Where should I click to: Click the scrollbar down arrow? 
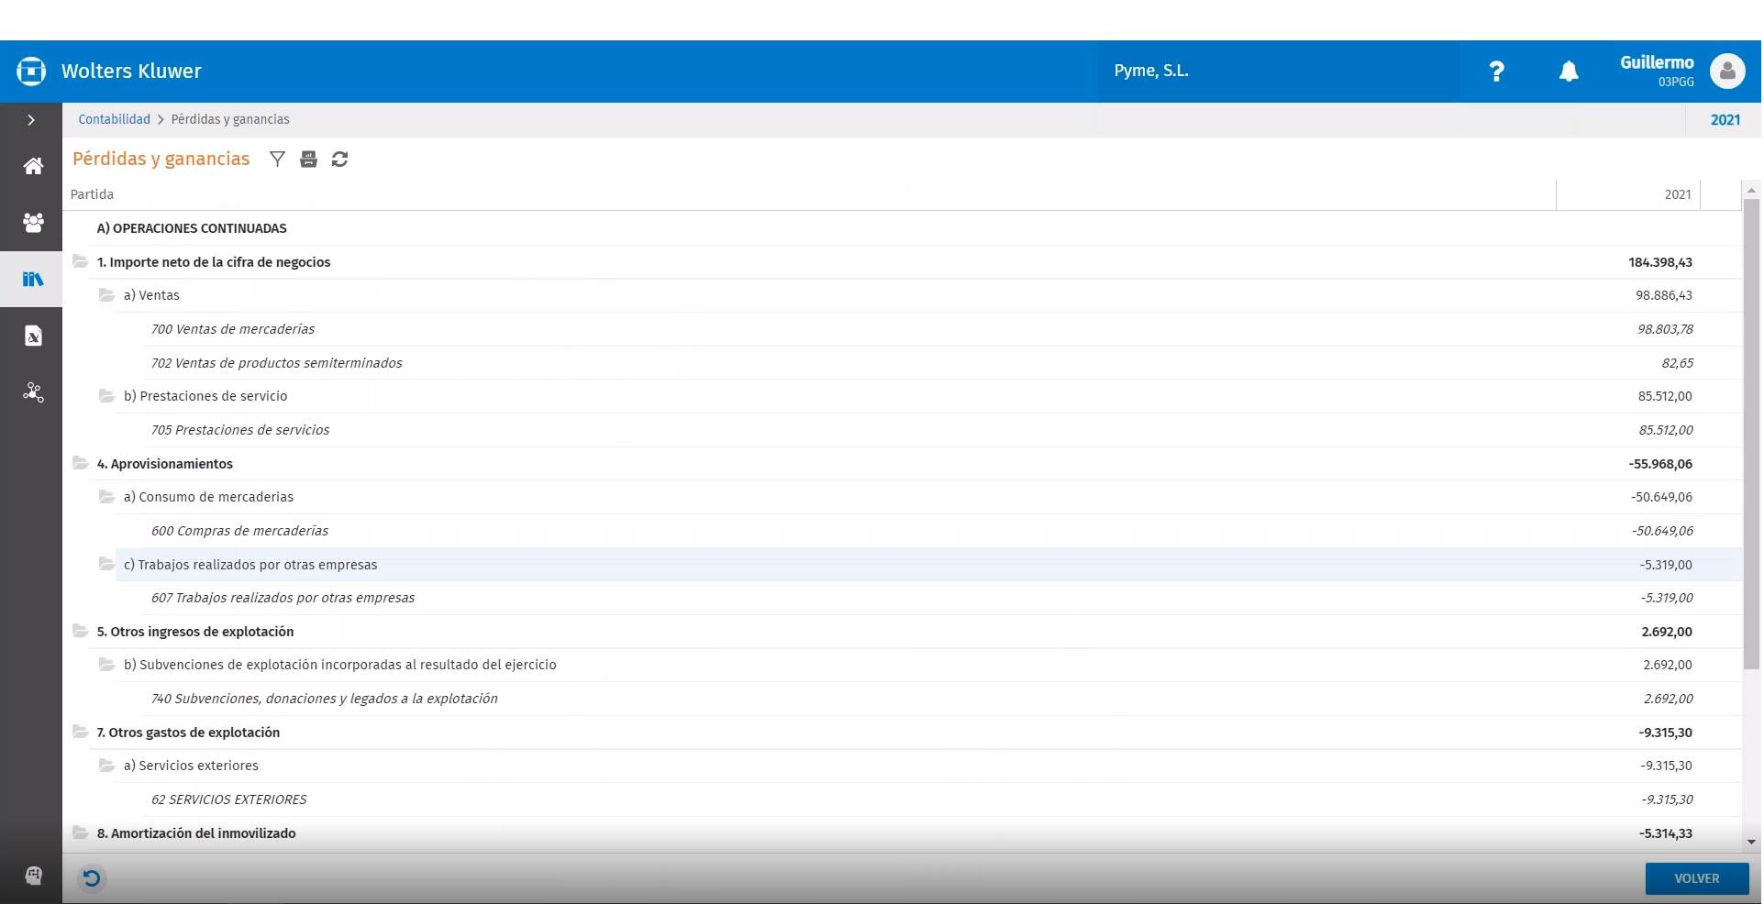pos(1751,842)
